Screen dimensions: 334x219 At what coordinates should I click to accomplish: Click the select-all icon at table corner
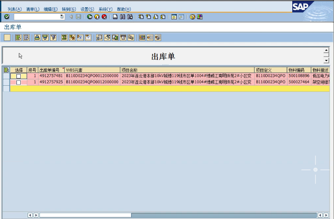point(6,70)
